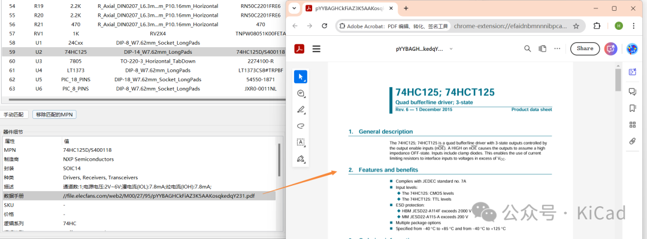The image size is (647, 239).
Task: Open the Acrobat more options ellipsis
Action: point(558,48)
